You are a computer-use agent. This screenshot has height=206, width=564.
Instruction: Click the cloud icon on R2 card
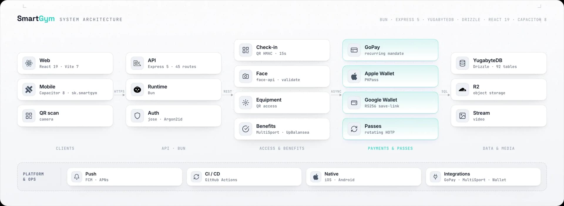click(462, 89)
